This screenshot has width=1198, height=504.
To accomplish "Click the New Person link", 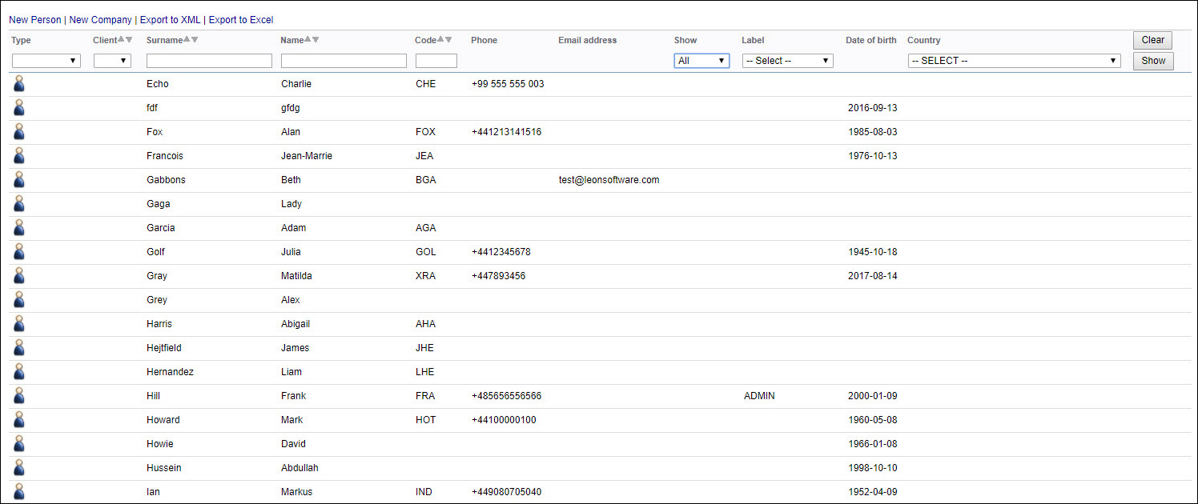I will (34, 20).
